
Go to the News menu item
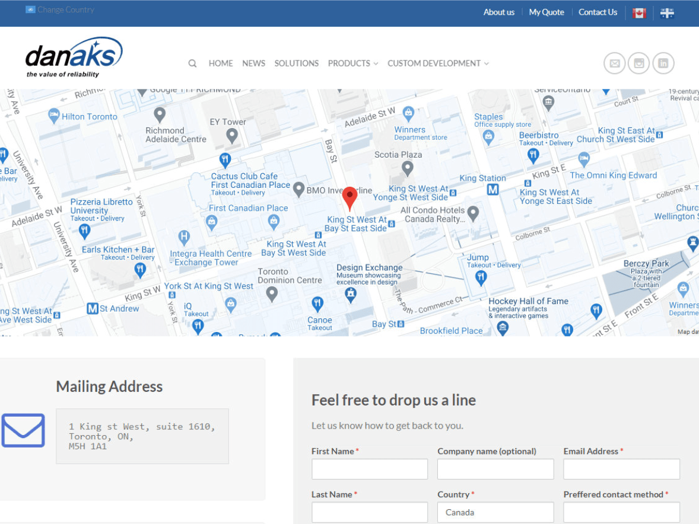tap(253, 63)
